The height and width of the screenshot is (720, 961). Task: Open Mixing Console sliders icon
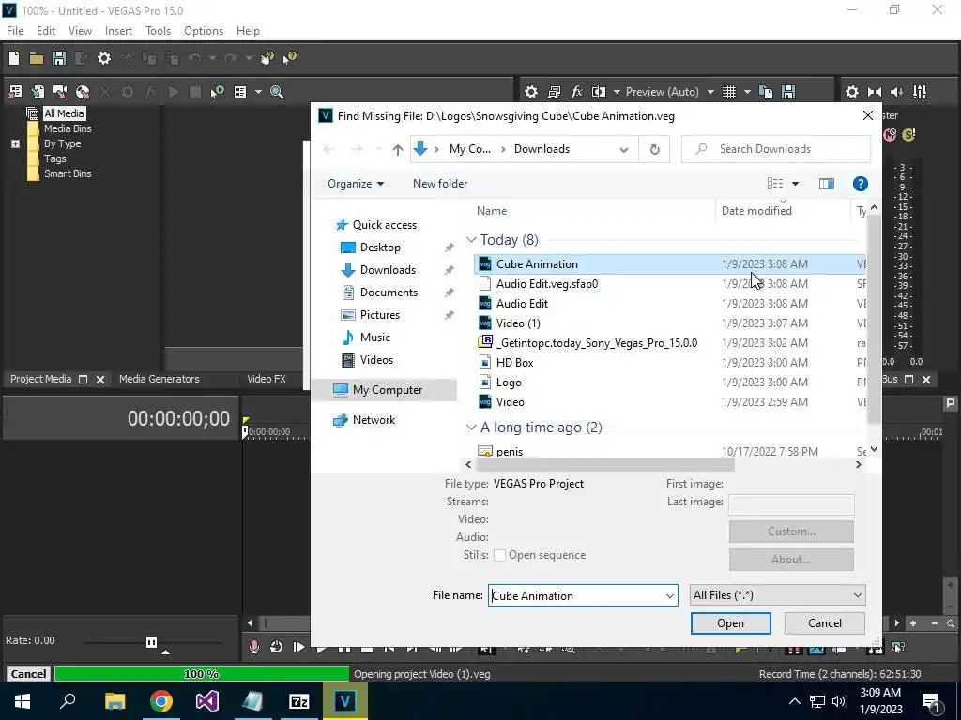[x=920, y=92]
